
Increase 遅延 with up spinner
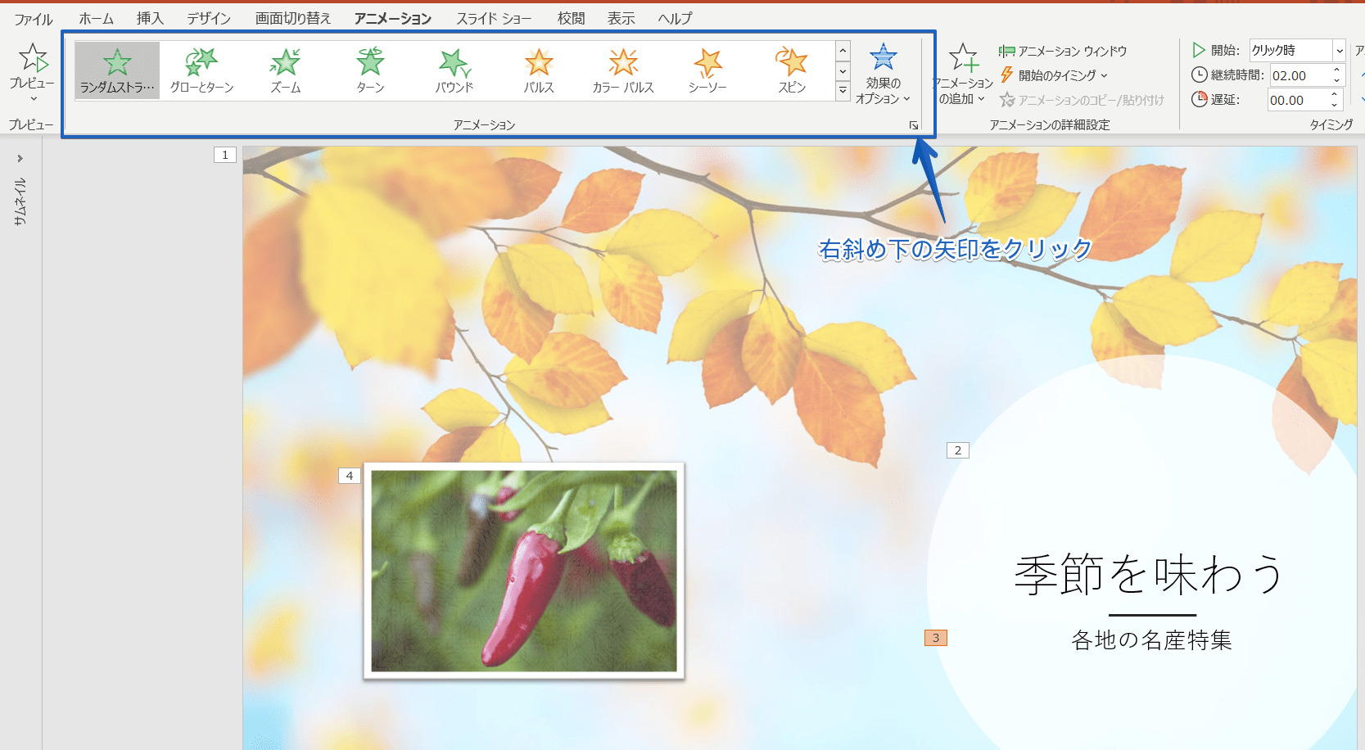pos(1335,95)
